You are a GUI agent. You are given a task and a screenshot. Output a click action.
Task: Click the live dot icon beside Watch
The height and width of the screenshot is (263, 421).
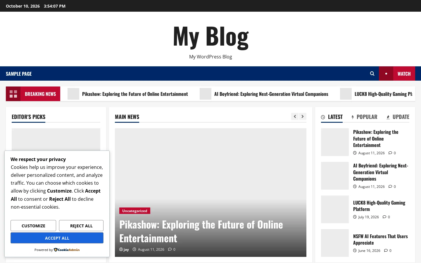tap(386, 74)
